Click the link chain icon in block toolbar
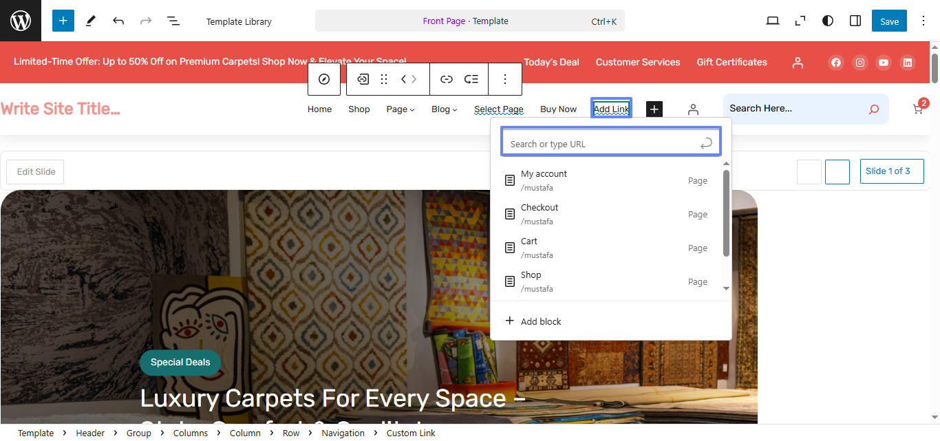 coord(447,79)
